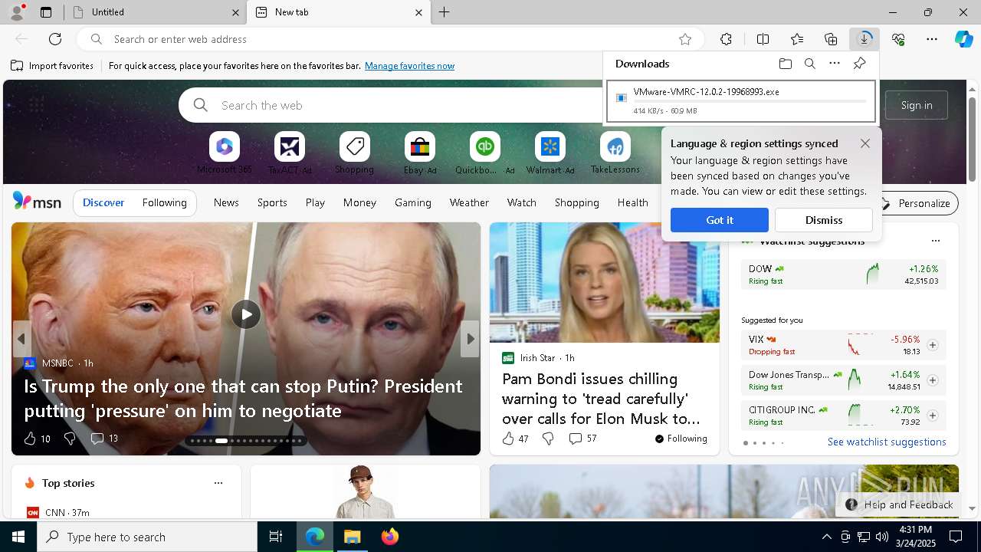The image size is (981, 552).
Task: Open more options in Downloads panel
Action: tap(835, 64)
